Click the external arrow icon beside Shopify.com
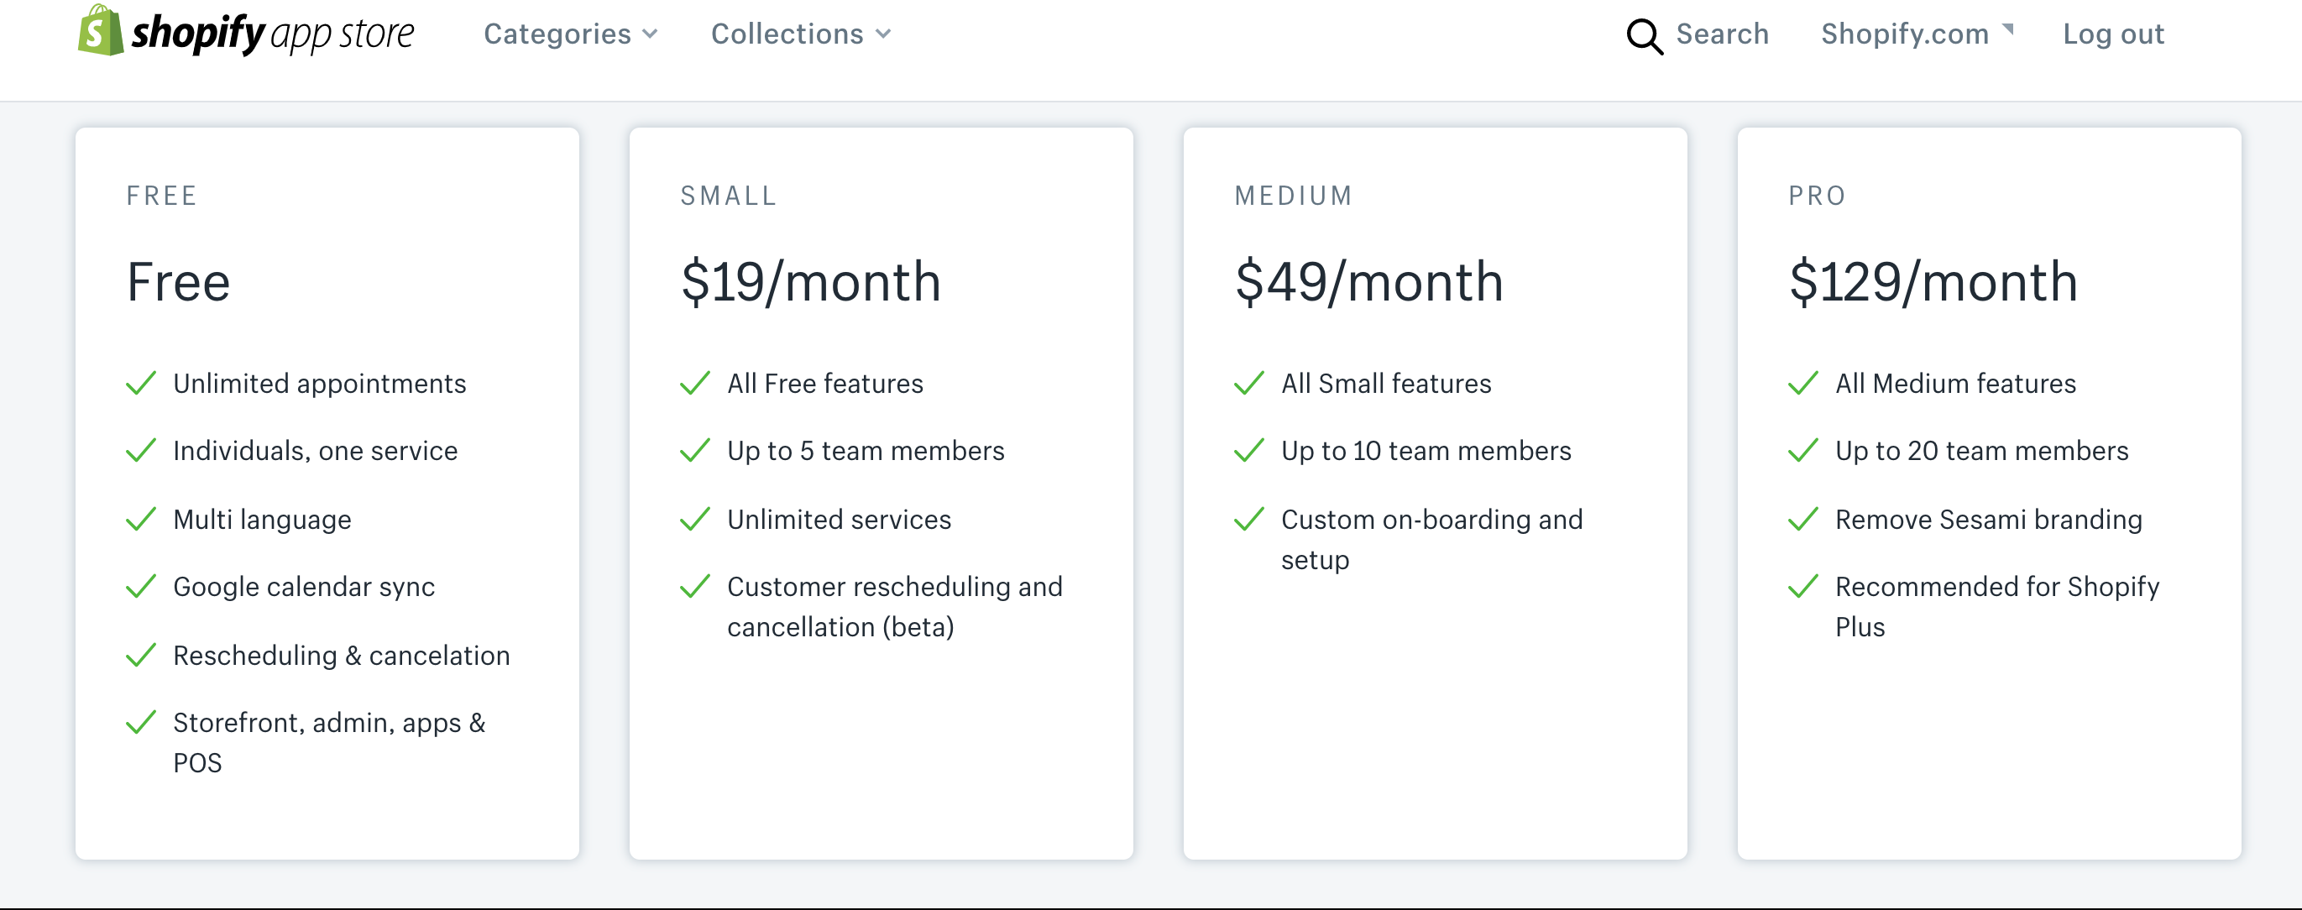Viewport: 2302px width, 910px height. click(x=2008, y=29)
